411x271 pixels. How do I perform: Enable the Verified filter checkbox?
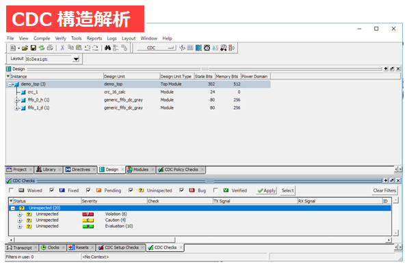[x=215, y=190]
